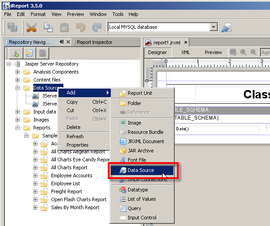
Task: Expand the Analysis Components folder
Action: (17, 72)
